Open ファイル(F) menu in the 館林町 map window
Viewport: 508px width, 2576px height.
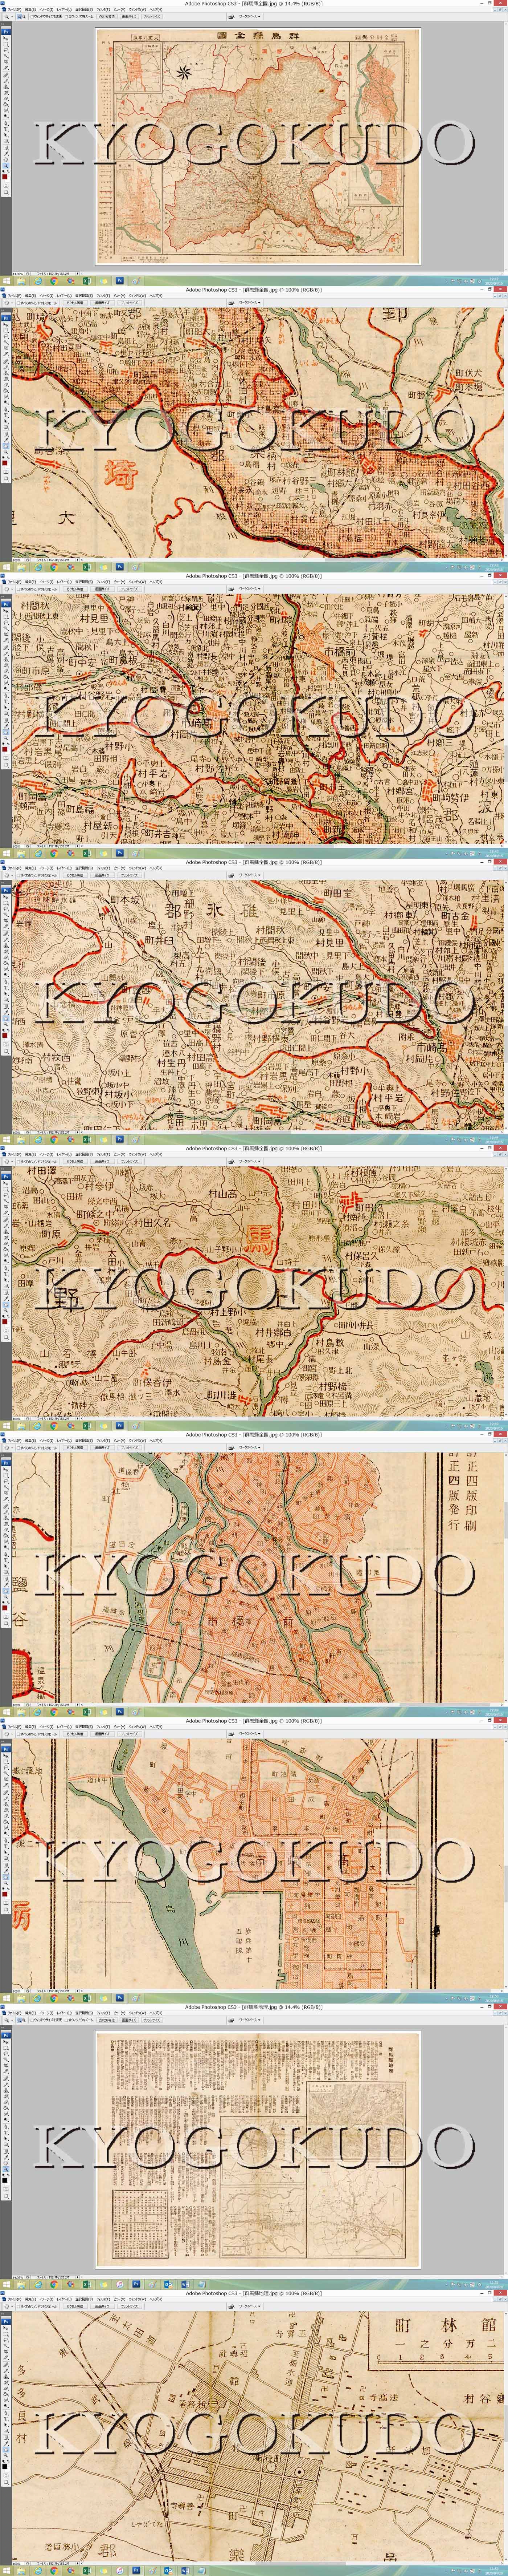pyautogui.click(x=14, y=2298)
